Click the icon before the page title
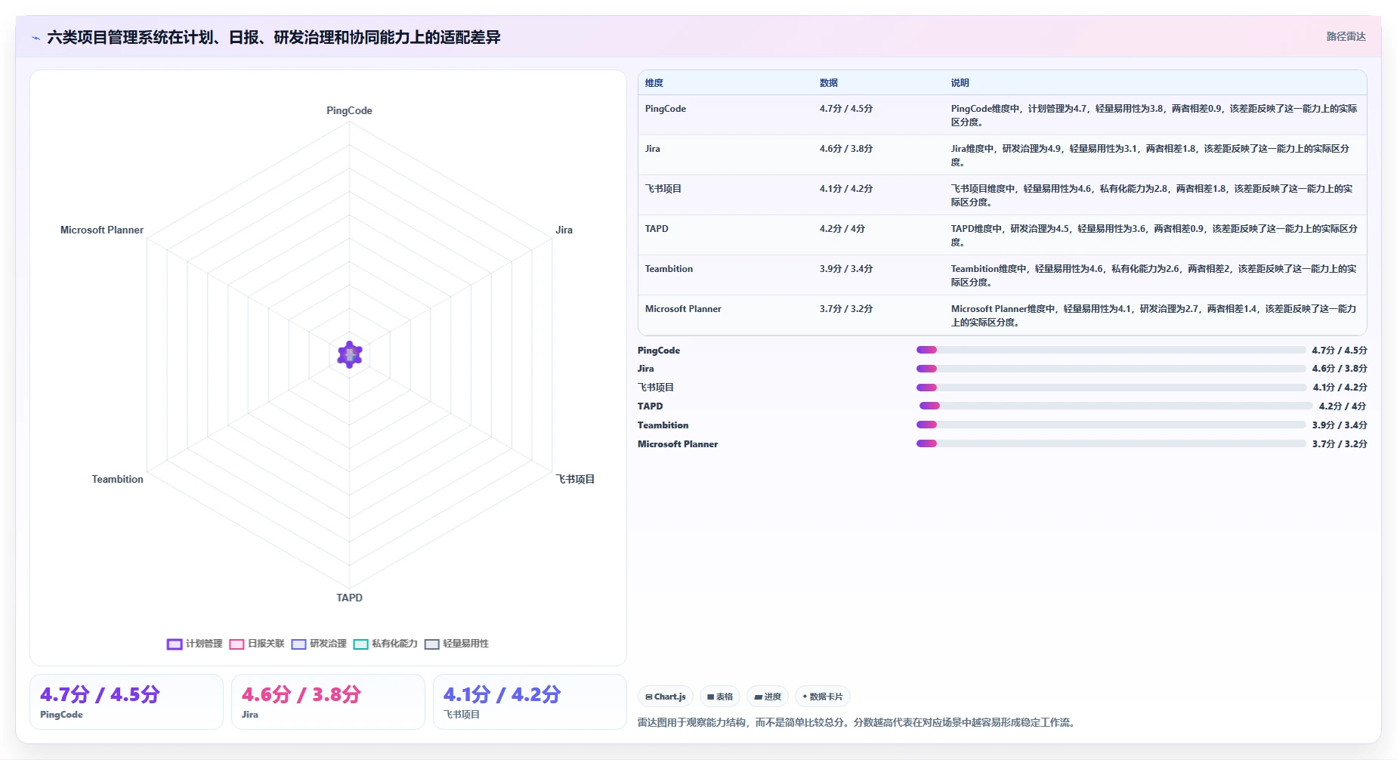This screenshot has height=760, width=1397. point(36,38)
